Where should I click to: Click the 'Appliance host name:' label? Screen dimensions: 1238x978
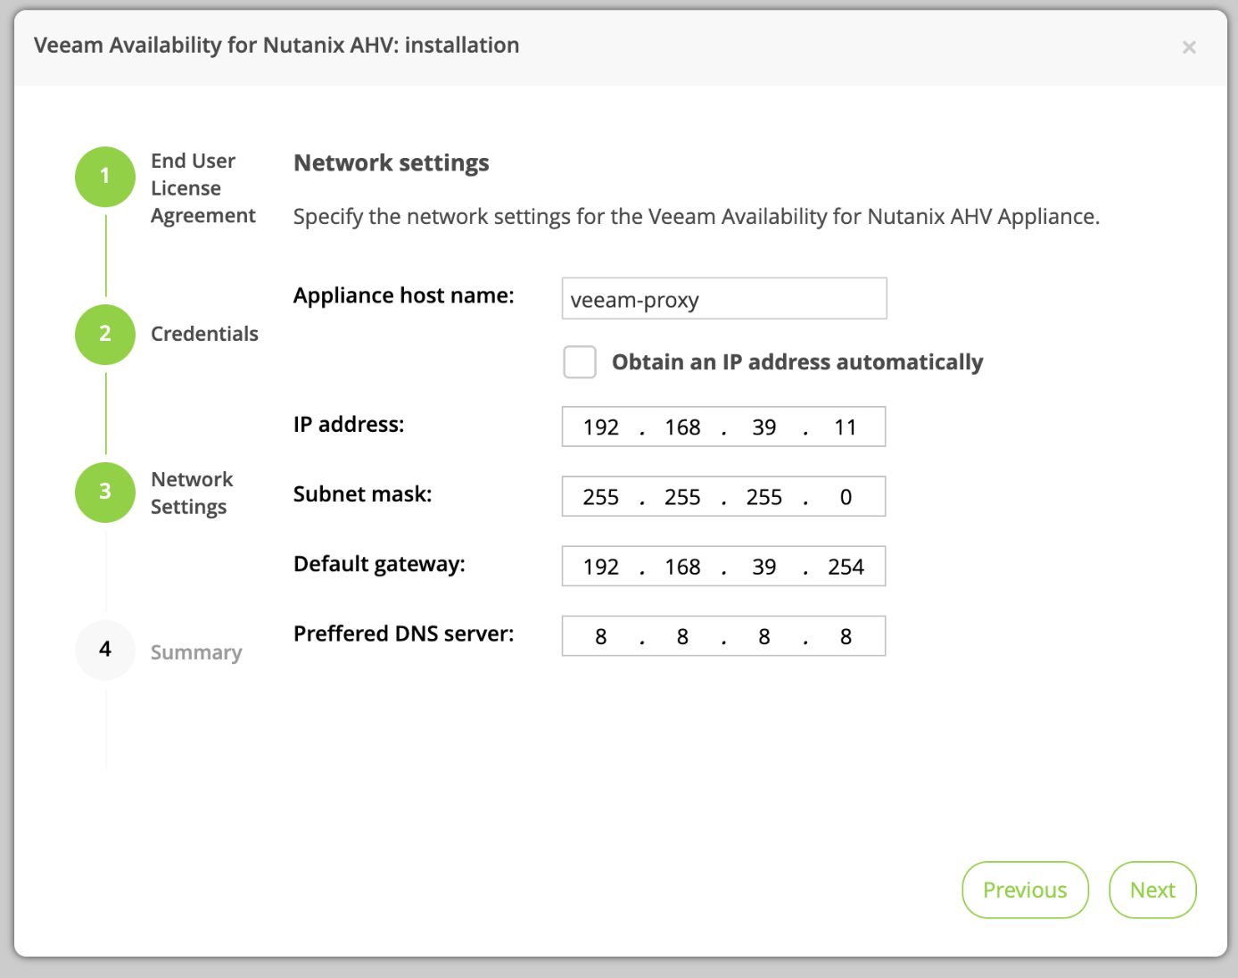(x=404, y=295)
